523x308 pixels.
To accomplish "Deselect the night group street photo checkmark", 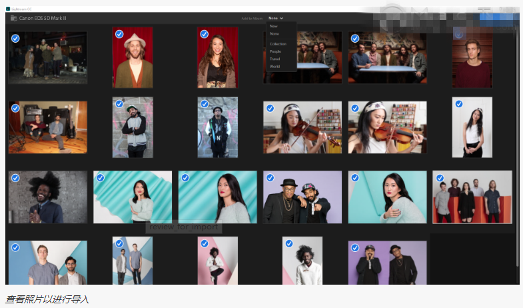I will (x=15, y=39).
